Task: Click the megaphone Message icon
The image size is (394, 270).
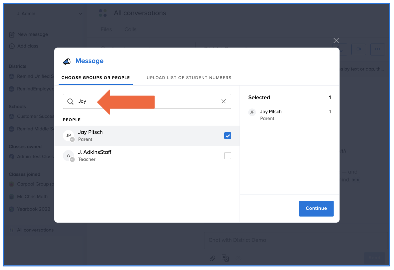Action: (67, 61)
